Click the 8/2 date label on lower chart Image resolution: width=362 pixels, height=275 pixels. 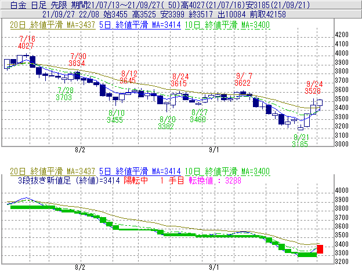tap(80, 267)
